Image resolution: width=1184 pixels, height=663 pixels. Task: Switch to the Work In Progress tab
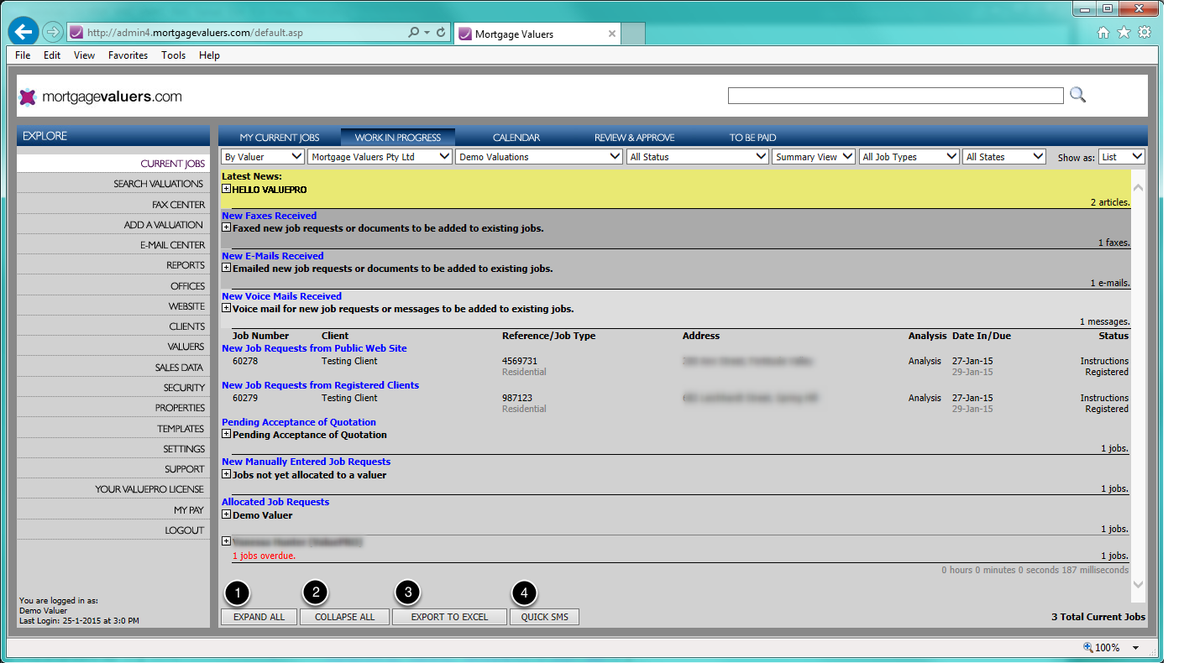pyautogui.click(x=398, y=138)
